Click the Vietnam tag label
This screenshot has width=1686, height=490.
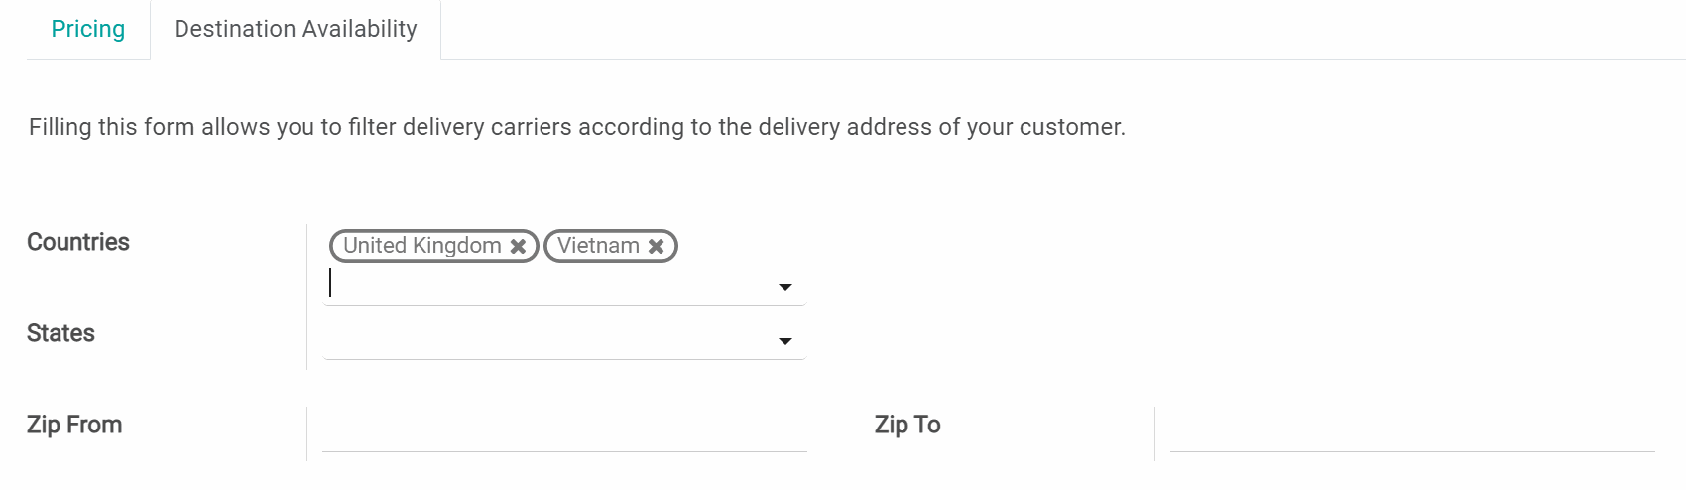[598, 246]
